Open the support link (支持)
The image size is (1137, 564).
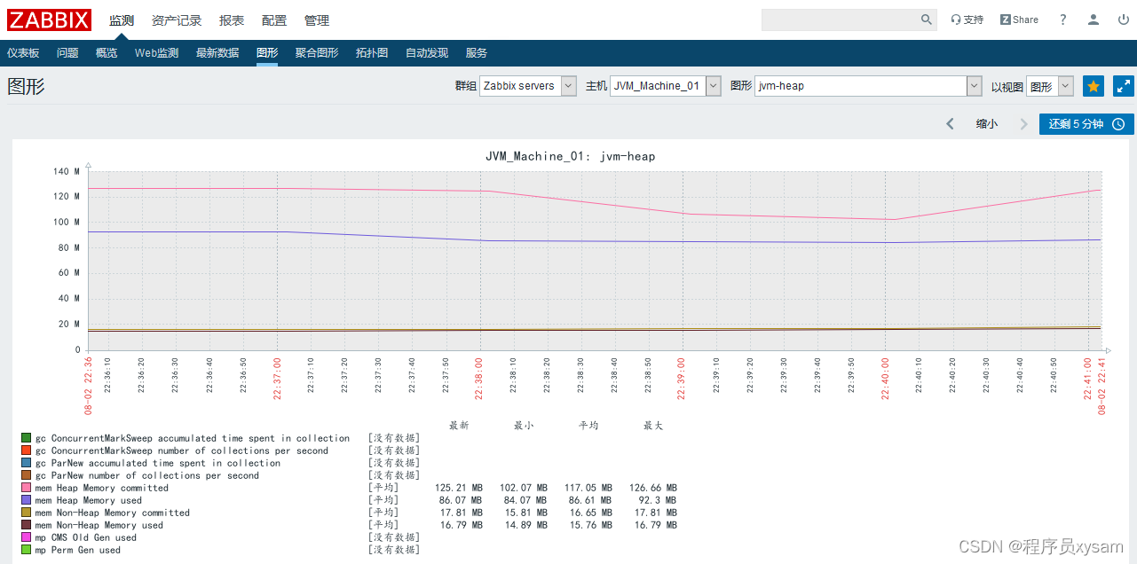(967, 20)
